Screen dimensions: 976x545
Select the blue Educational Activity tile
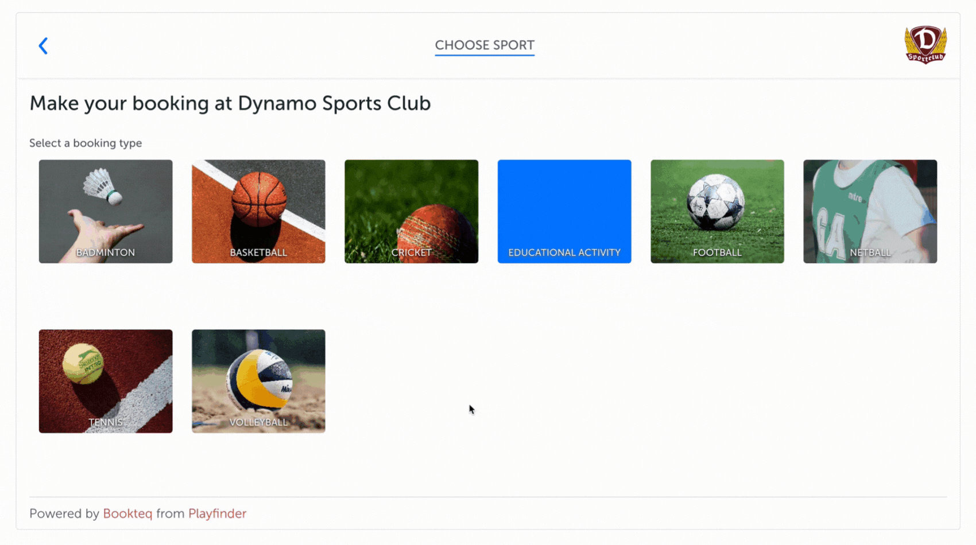[564, 212]
